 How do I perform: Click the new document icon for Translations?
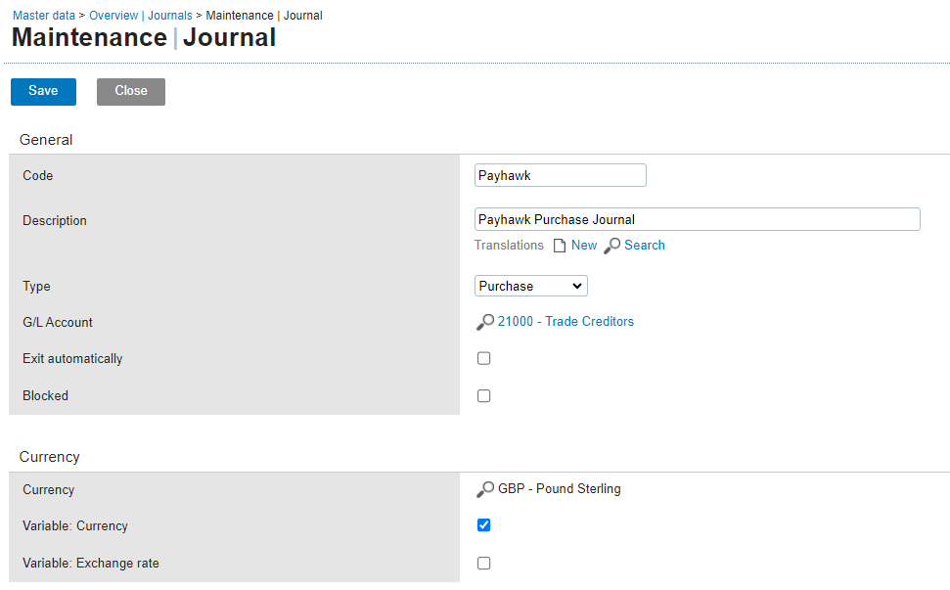coord(560,246)
